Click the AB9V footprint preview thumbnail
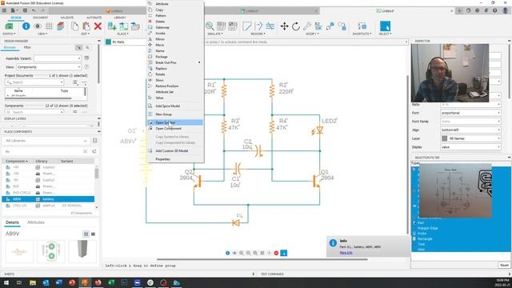 point(51,251)
